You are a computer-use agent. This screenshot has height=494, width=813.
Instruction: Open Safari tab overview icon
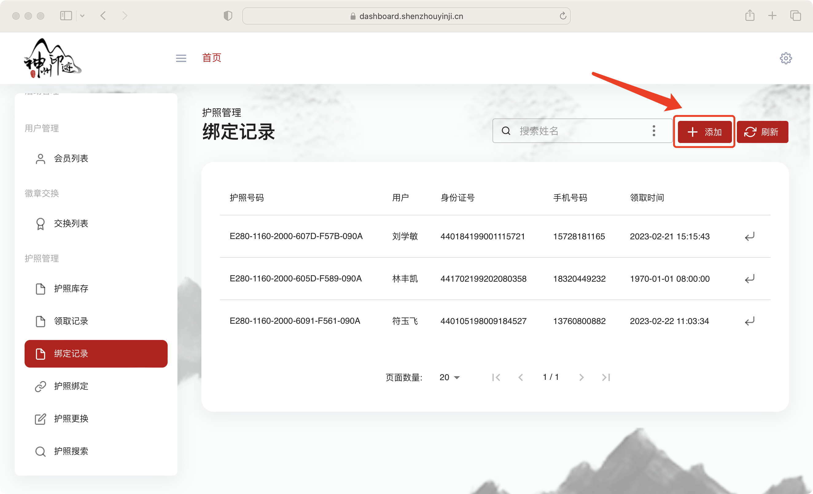(795, 16)
